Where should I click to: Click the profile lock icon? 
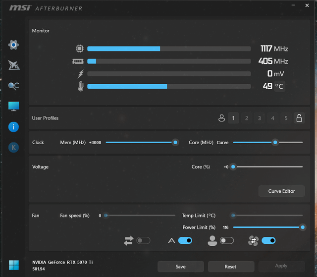[x=299, y=118]
